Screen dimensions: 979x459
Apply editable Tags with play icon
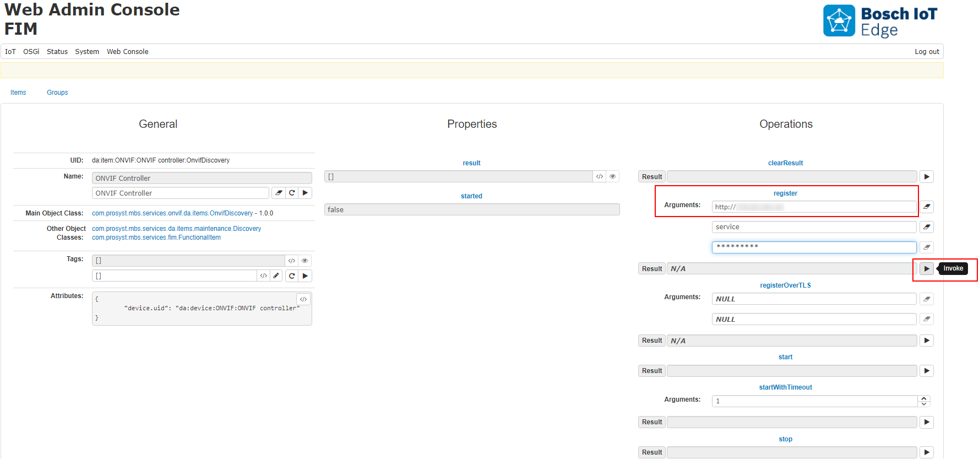[x=305, y=276]
